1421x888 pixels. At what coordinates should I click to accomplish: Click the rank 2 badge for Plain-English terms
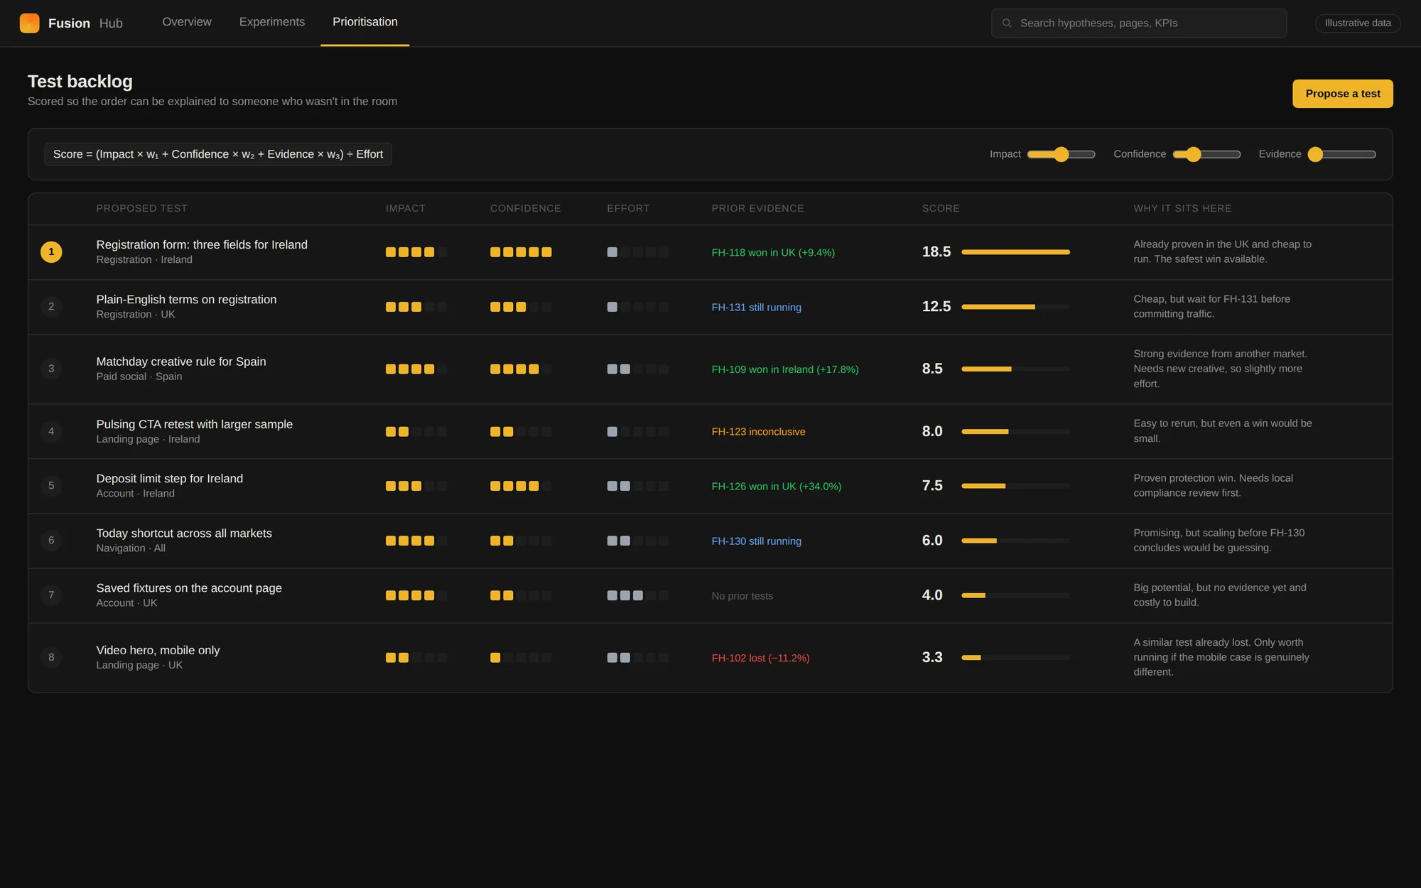(x=51, y=307)
